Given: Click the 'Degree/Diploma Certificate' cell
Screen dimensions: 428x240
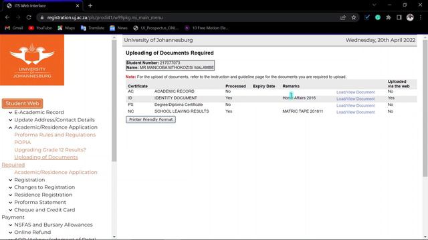Looking at the screenshot, I should pyautogui.click(x=179, y=105).
